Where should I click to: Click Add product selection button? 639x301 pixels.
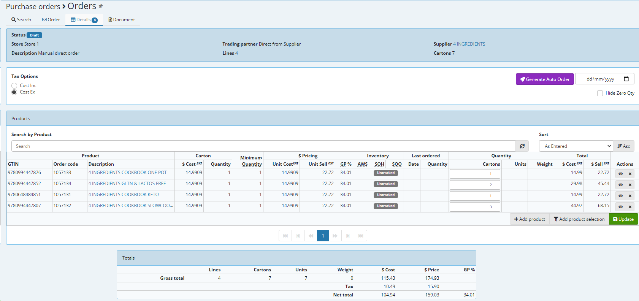tap(579, 219)
